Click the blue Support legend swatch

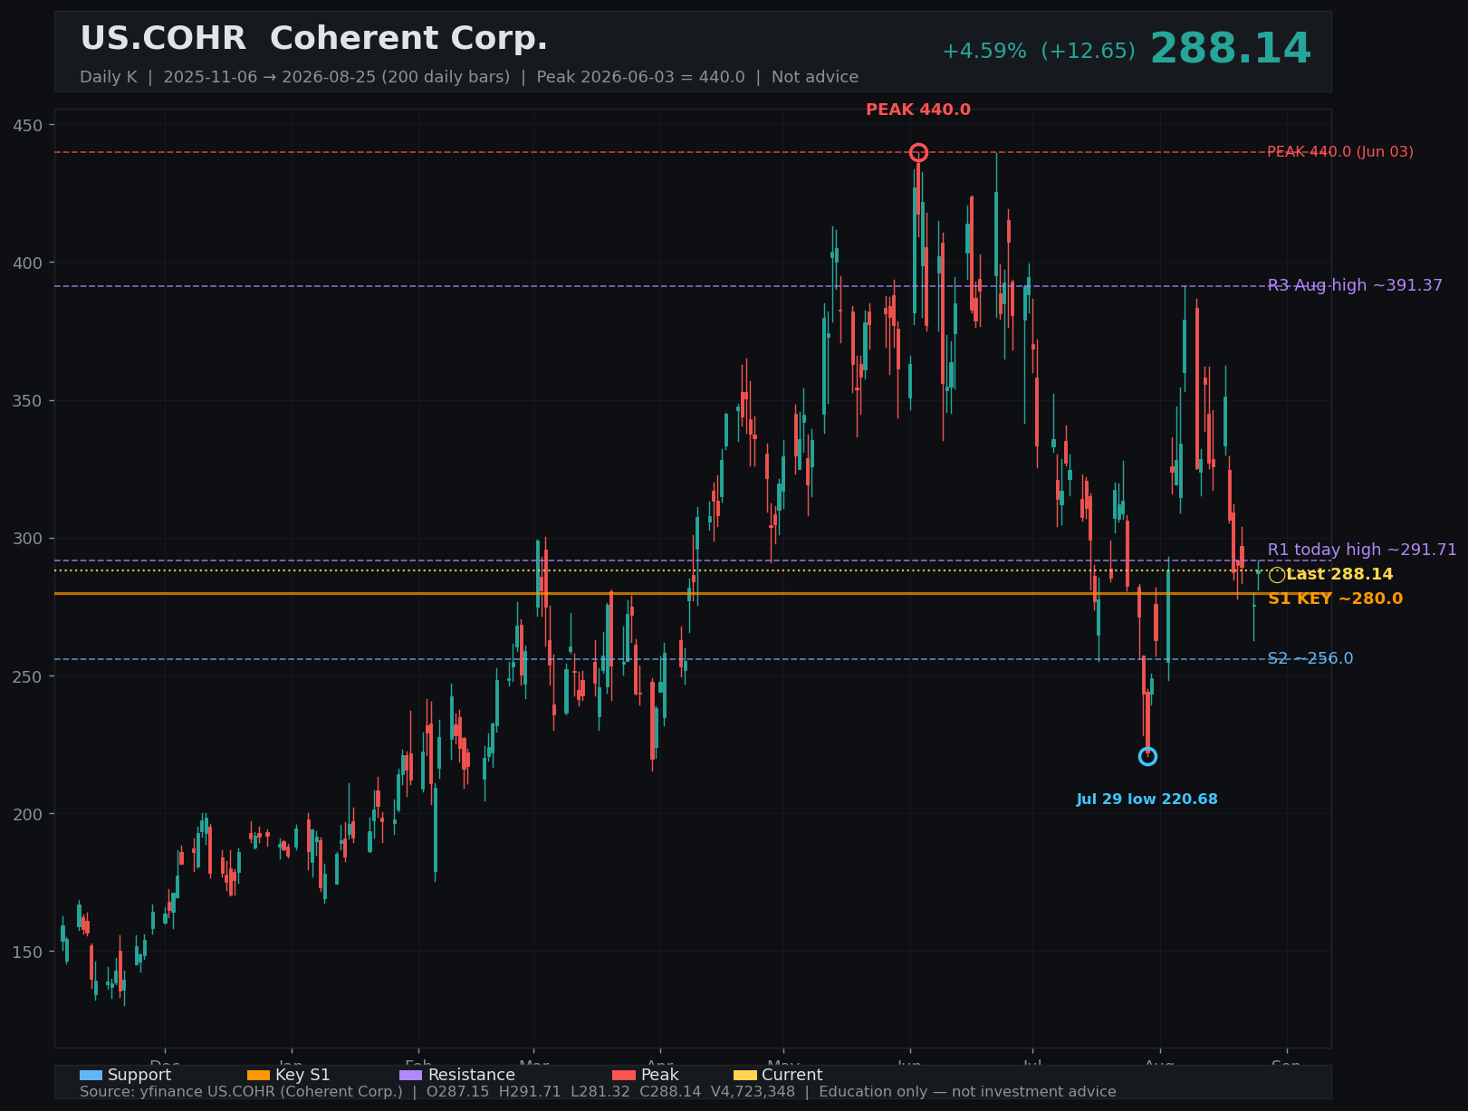click(x=91, y=1075)
